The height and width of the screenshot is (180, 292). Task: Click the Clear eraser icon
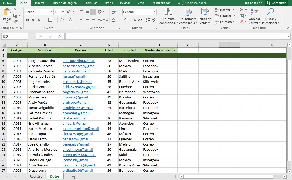[242, 22]
